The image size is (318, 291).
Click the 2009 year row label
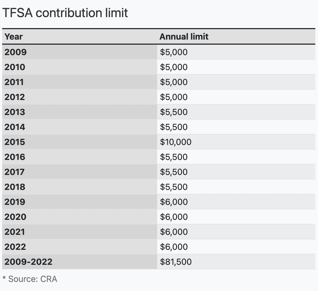[16, 52]
